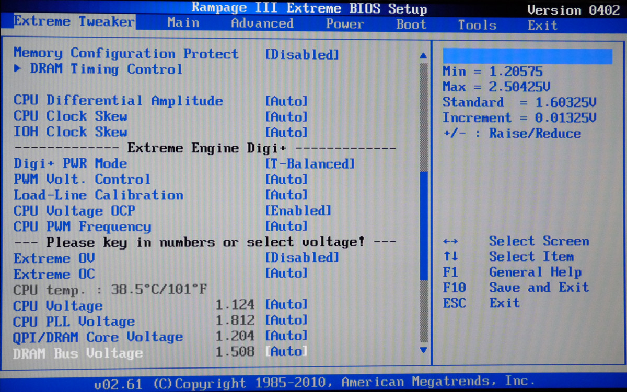Image resolution: width=627 pixels, height=392 pixels.
Task: Open the IOH Clock Skew [Auto] option
Action: (286, 133)
